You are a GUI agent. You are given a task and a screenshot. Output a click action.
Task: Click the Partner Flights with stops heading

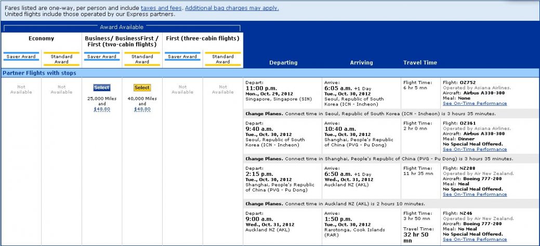pos(39,73)
